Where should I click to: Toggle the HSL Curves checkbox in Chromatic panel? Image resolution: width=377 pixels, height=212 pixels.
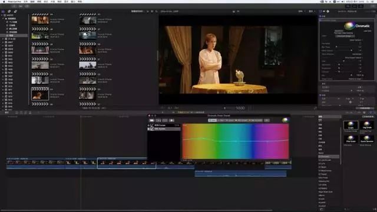[x=148, y=129]
